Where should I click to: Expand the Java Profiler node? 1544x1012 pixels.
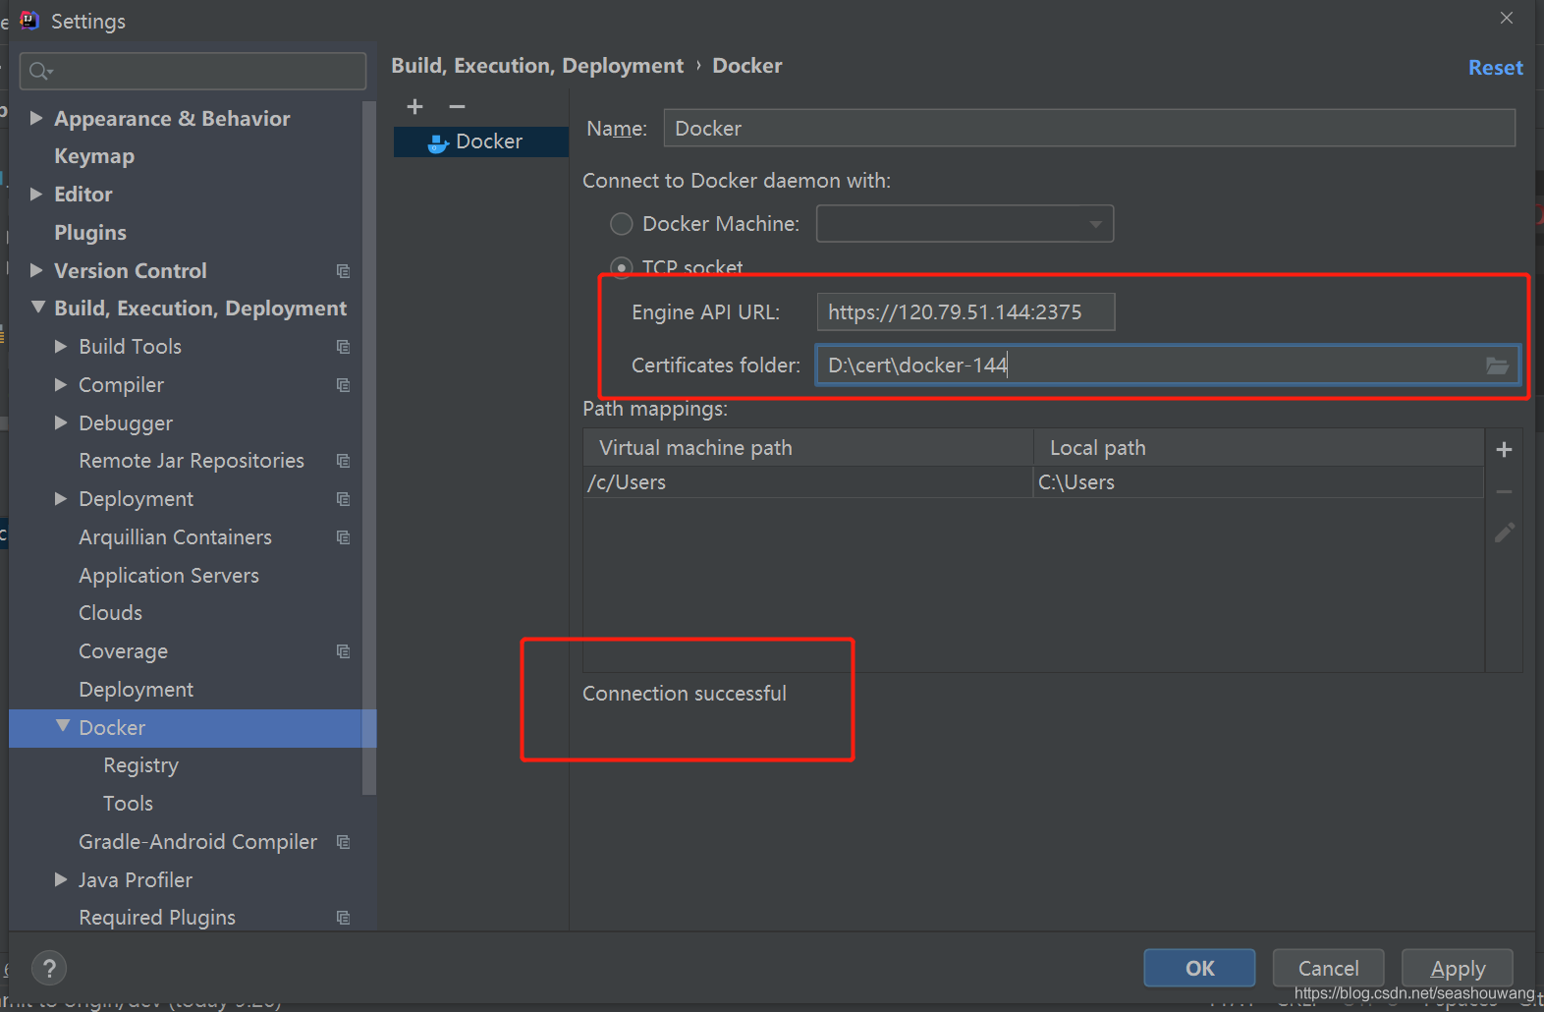tap(61, 879)
